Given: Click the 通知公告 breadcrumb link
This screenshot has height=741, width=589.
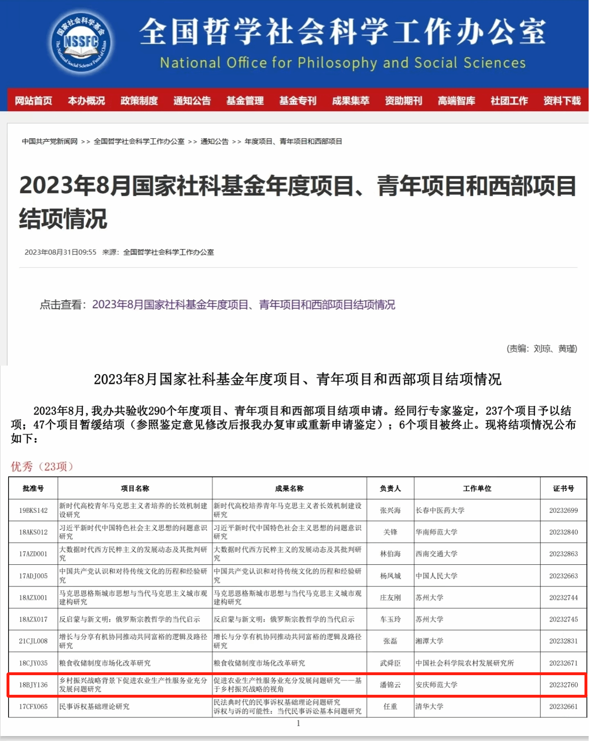Looking at the screenshot, I should 214,141.
